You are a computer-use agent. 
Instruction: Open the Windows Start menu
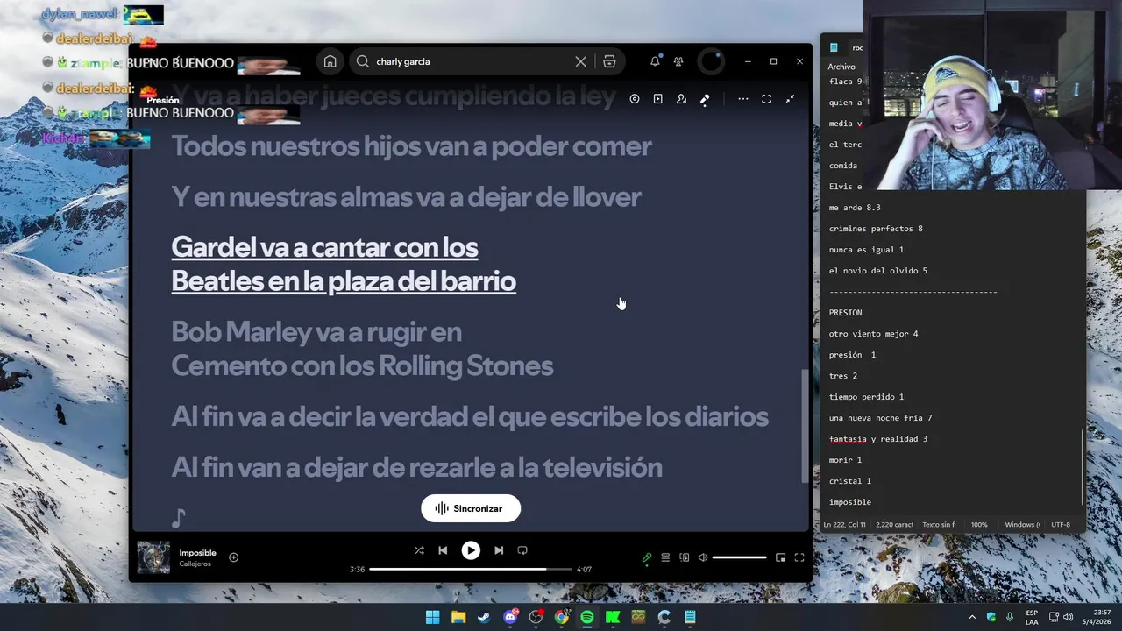[432, 617]
